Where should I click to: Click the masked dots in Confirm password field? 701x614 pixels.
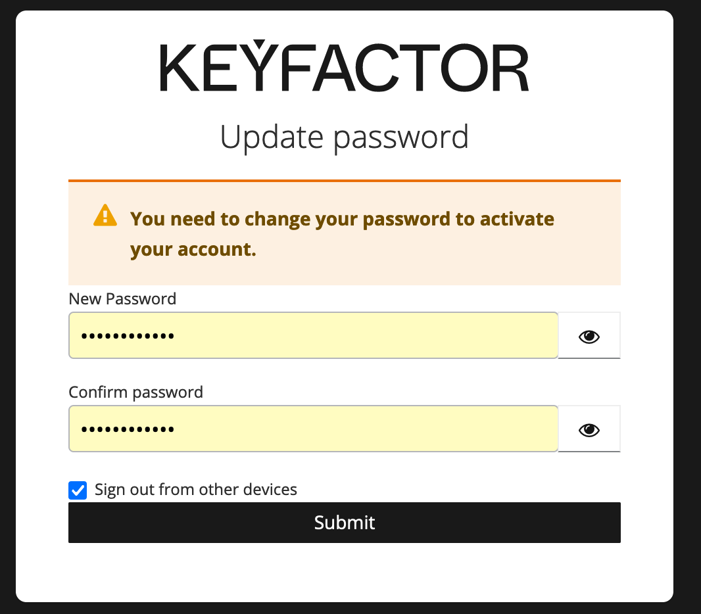tap(128, 430)
